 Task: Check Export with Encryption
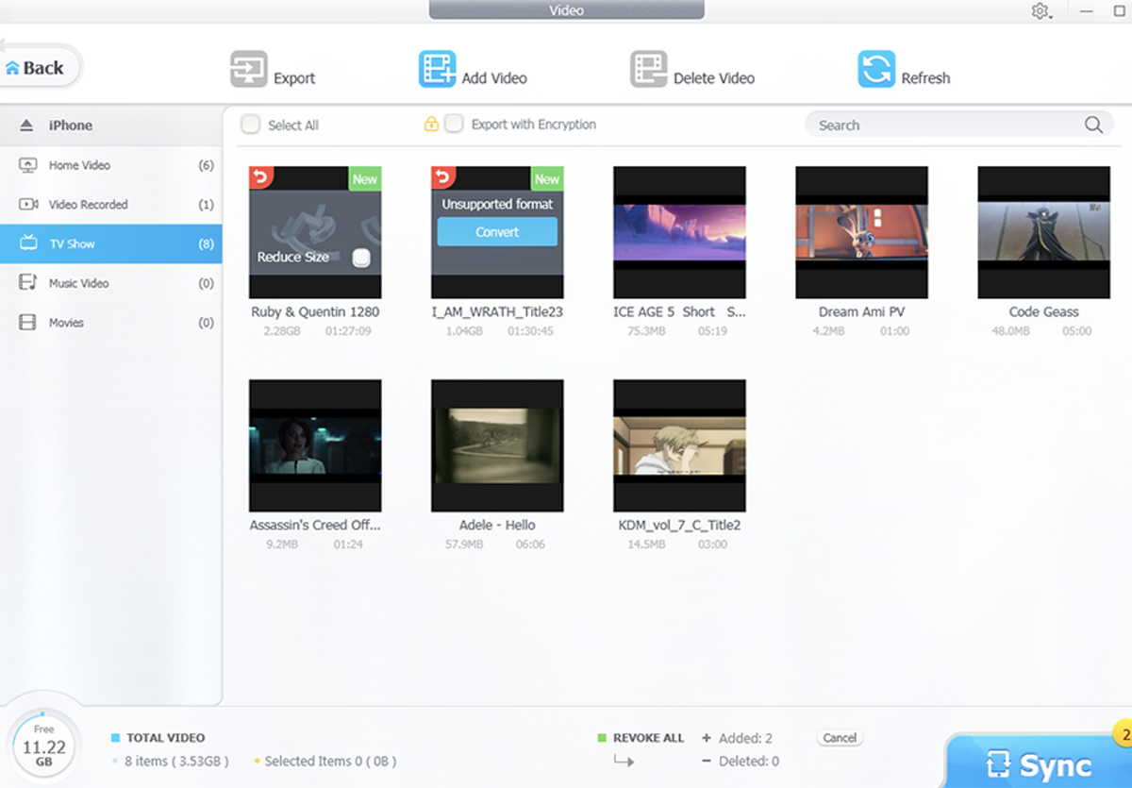click(x=454, y=124)
